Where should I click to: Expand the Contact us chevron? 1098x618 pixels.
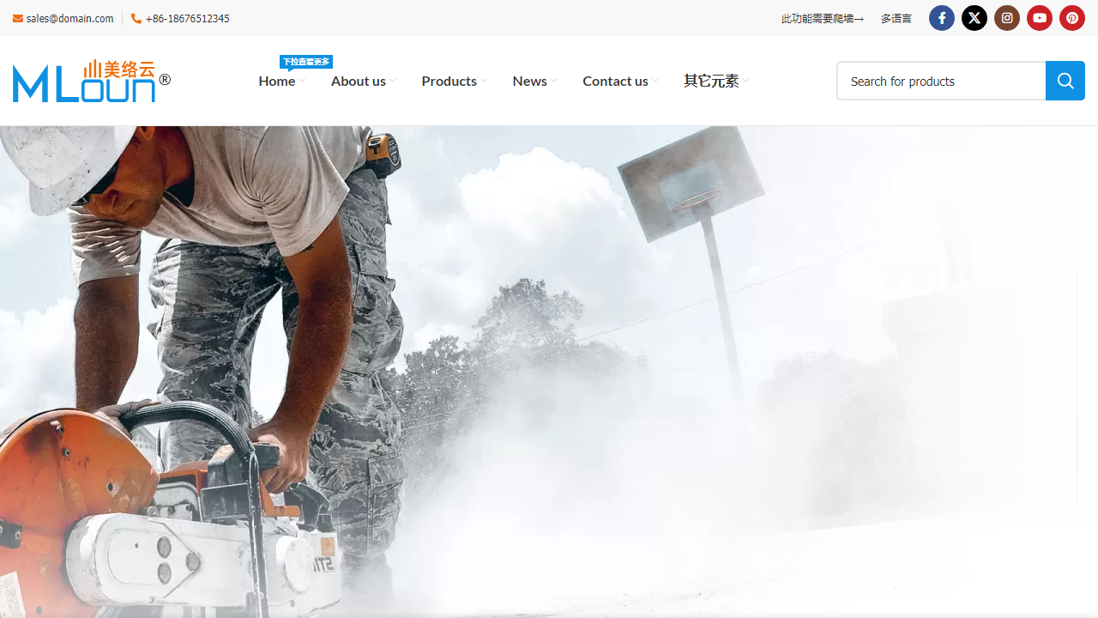[655, 82]
